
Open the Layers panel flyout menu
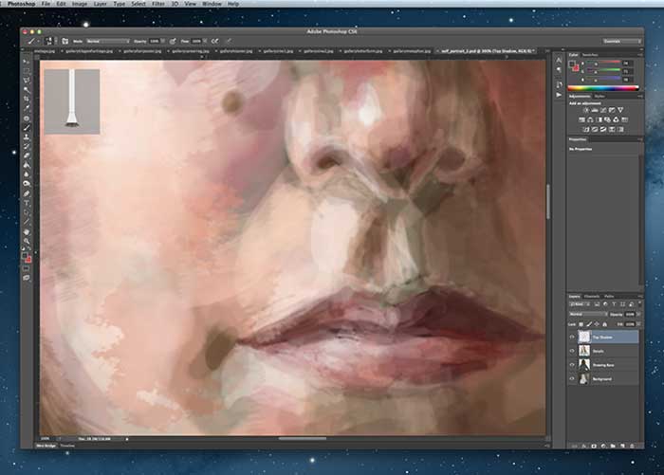point(640,297)
